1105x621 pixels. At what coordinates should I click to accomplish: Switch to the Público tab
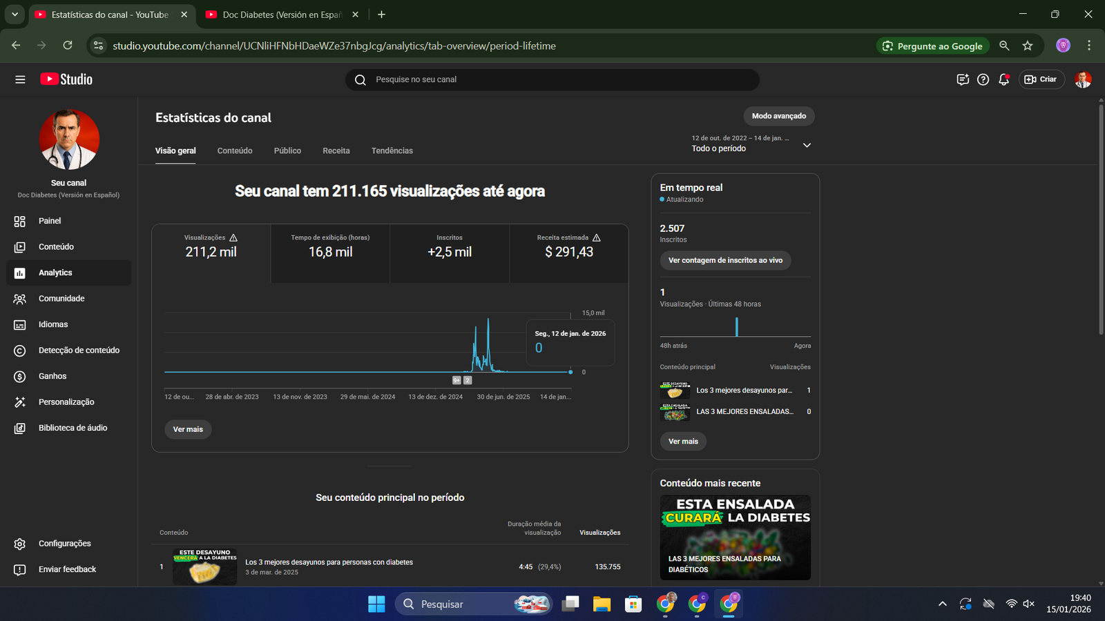tap(287, 150)
